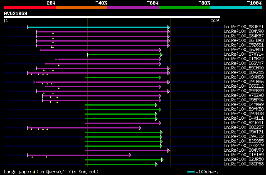Click the UniRef100_C1MK27 label
Screen dimensions: 266x175
click(x=244, y=59)
